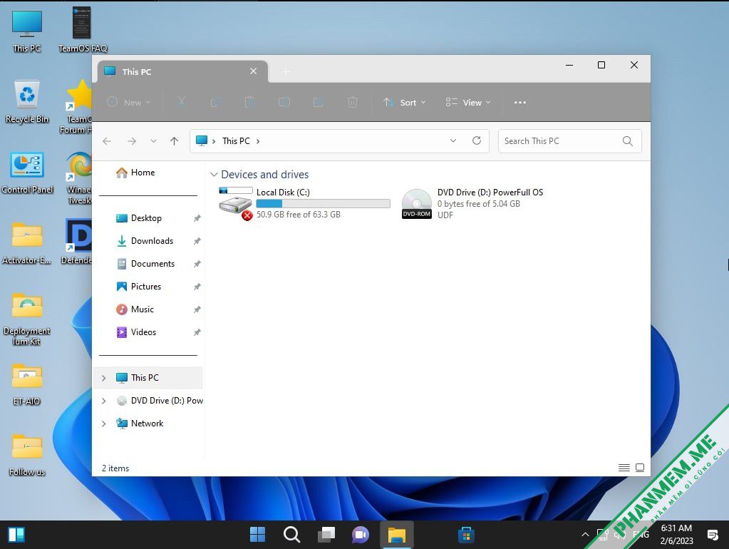Click the pin next to Downloads
Image resolution: width=729 pixels, height=549 pixels.
pos(197,241)
